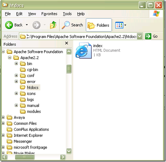Viewport: 166px width, 162px height.
Task: Click the vertical scrollbar thumb in Folders
Action: (69, 69)
